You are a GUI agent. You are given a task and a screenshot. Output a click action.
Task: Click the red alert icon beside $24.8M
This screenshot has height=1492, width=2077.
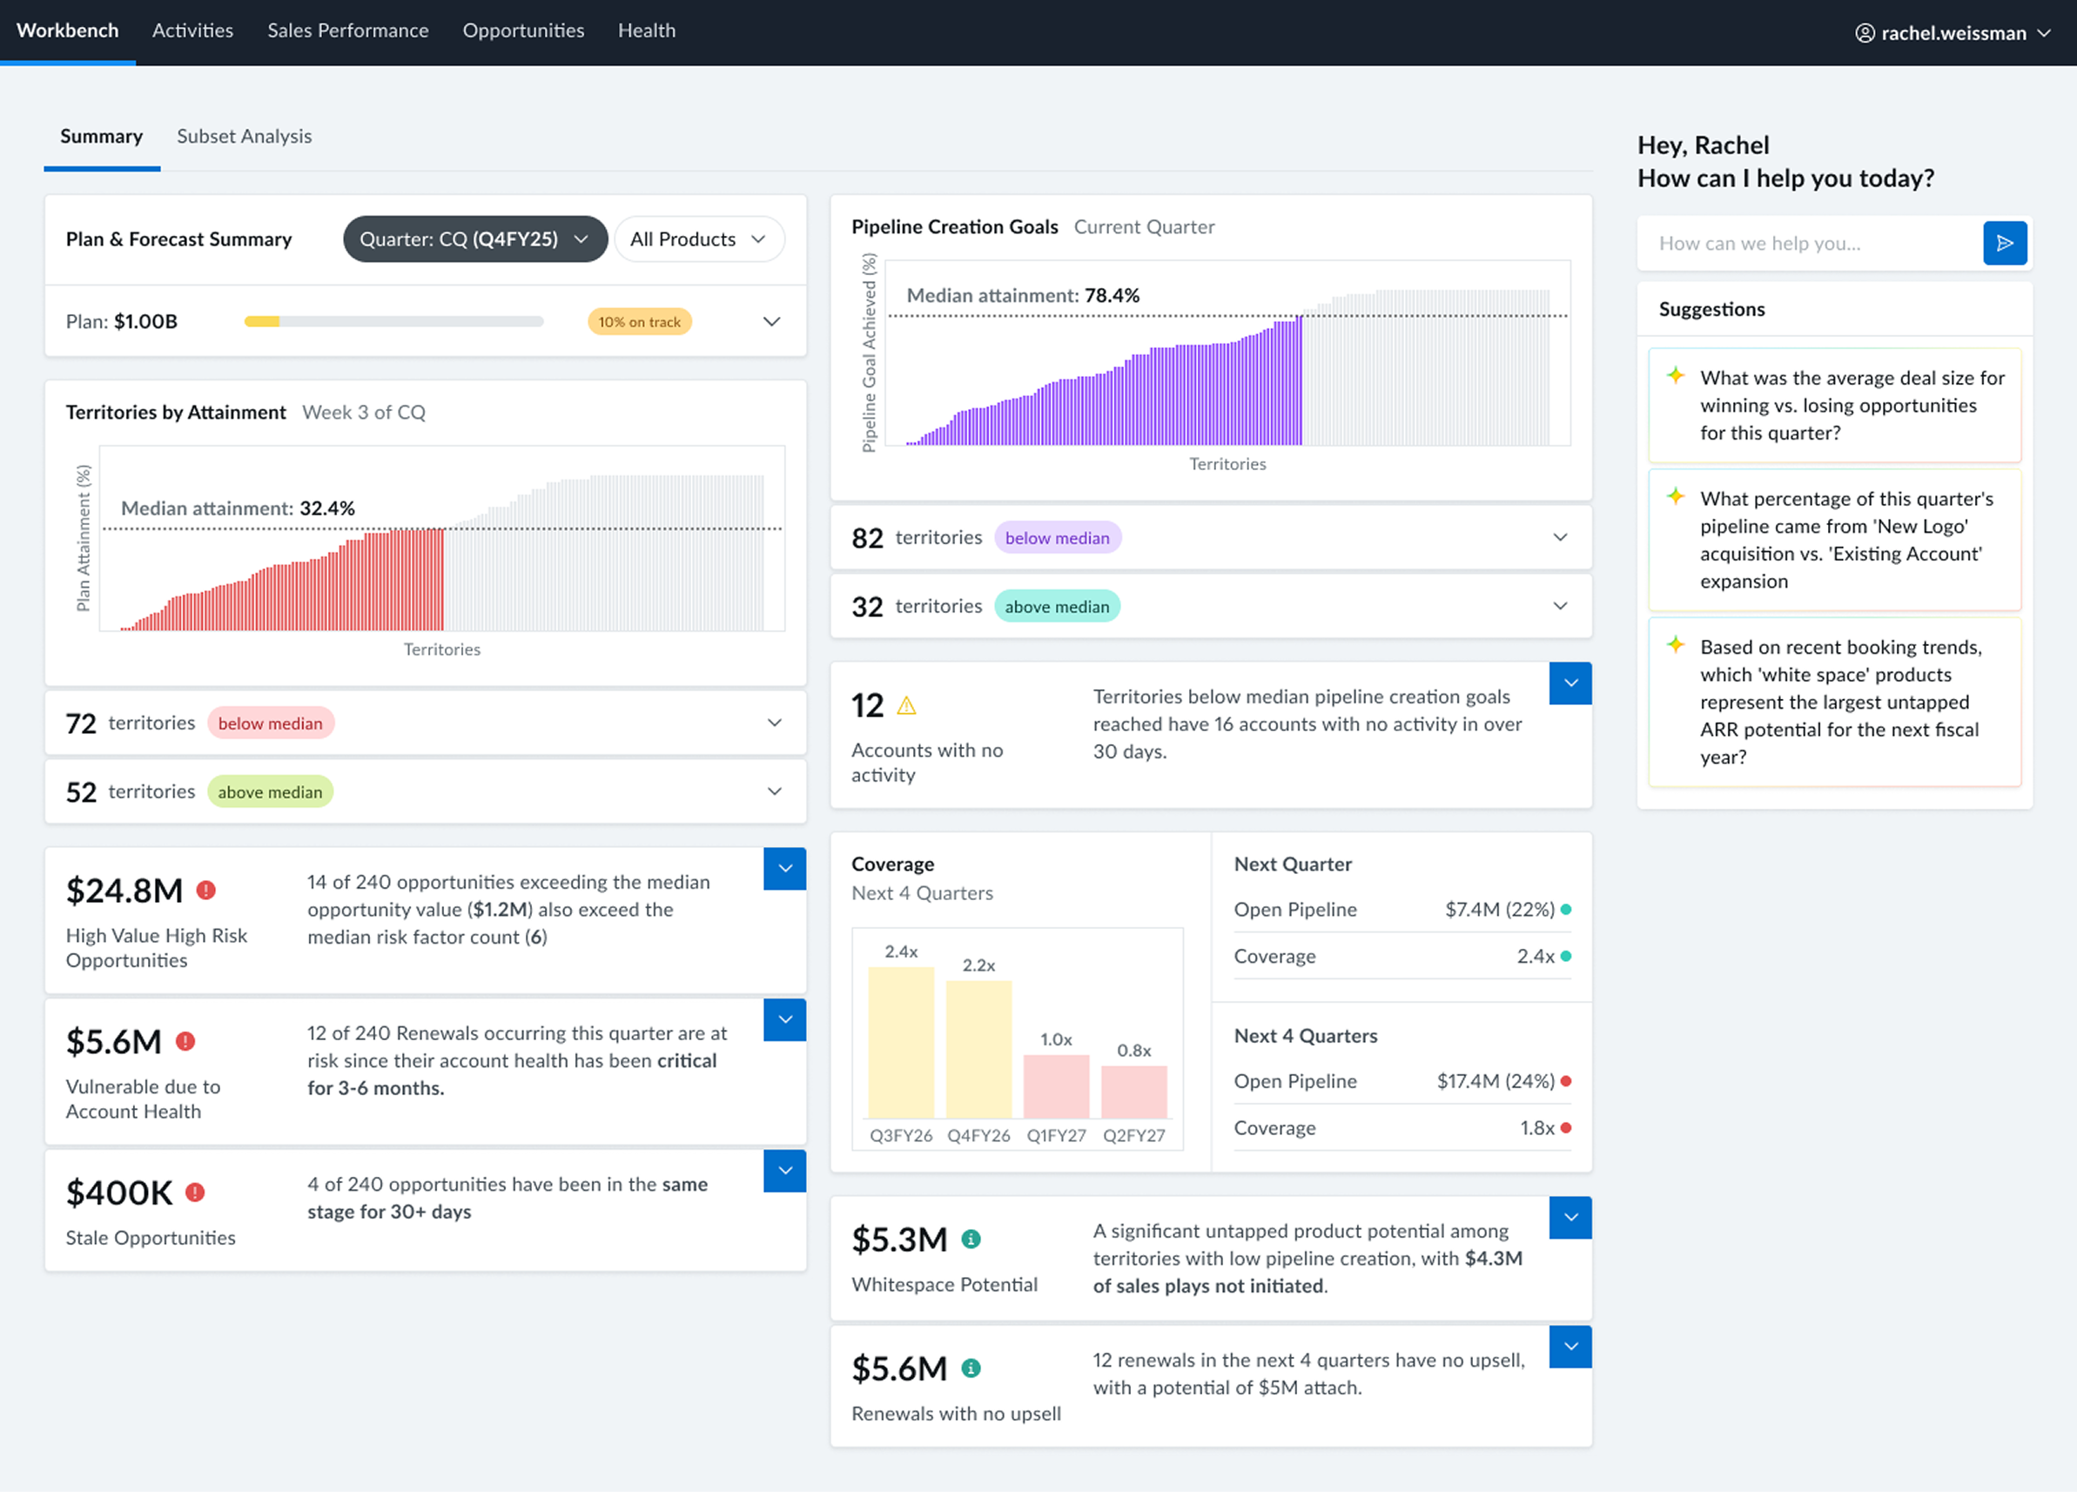click(x=206, y=890)
